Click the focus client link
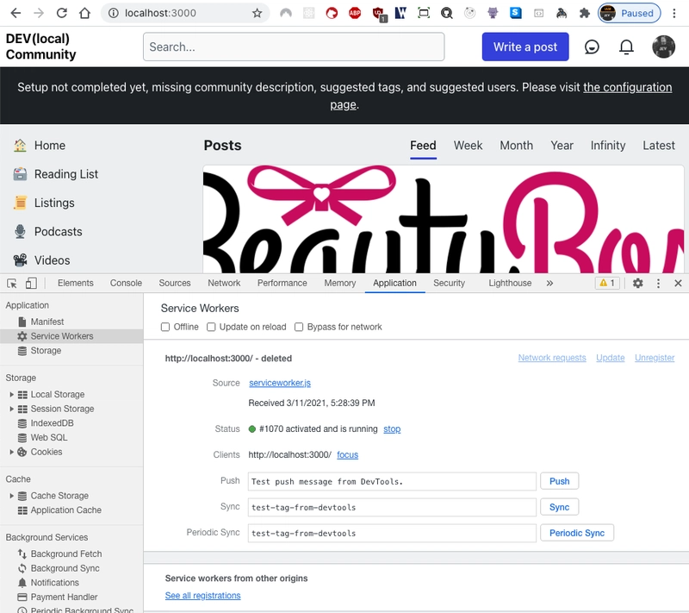The width and height of the screenshot is (689, 613). [348, 455]
